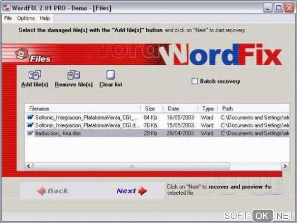297x223 pixels.
Task: Click the Remove file(s) icon
Action: click(x=74, y=75)
